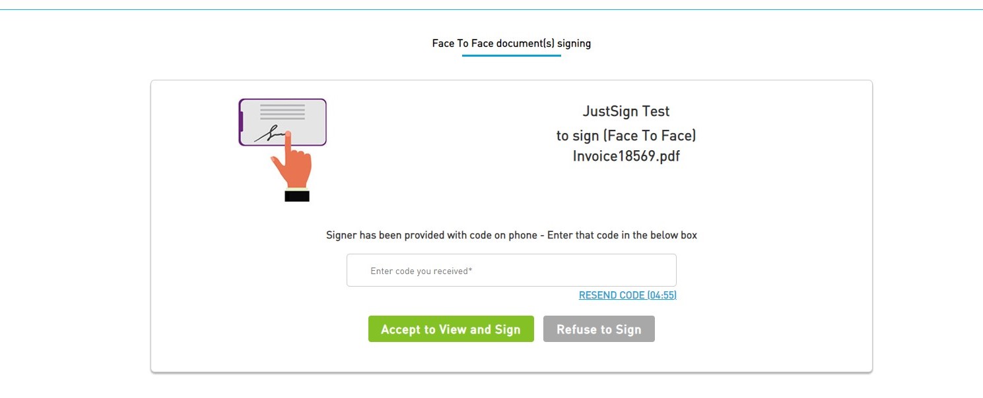983x398 pixels.
Task: Click the "to sign (Face To Face)" text
Action: tap(626, 136)
